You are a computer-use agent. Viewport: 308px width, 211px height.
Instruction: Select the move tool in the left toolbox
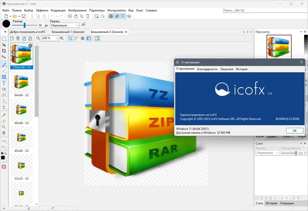pyautogui.click(x=4, y=57)
